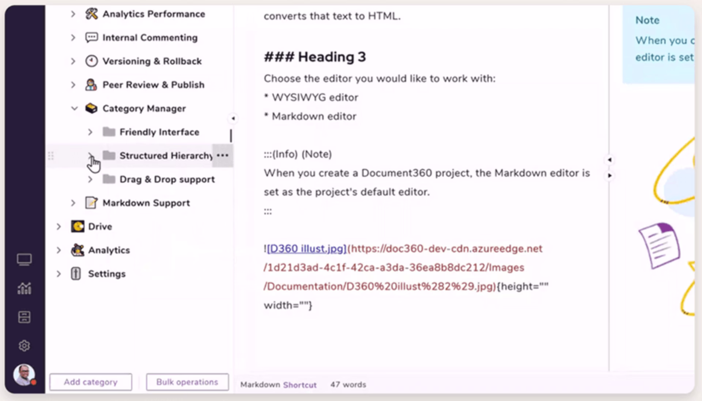The width and height of the screenshot is (702, 401).
Task: Expand the Friendly Interface folder
Action: point(90,132)
